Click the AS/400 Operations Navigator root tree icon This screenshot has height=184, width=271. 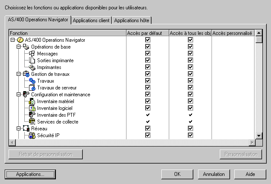[20, 40]
